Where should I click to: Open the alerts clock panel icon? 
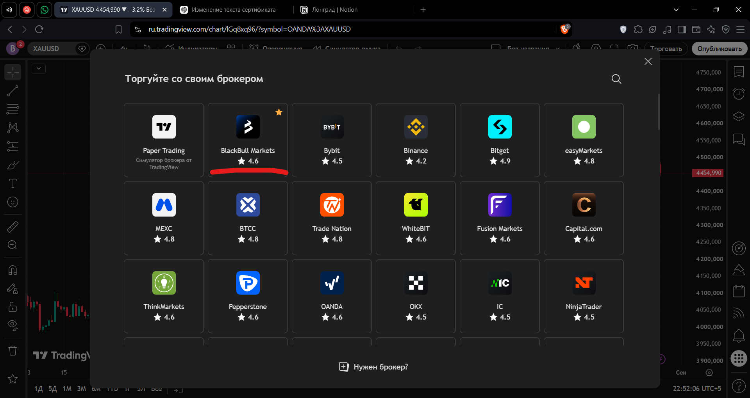tap(739, 94)
